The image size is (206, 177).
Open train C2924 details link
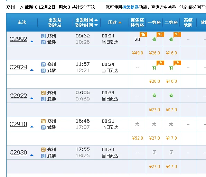pyautogui.click(x=18, y=68)
